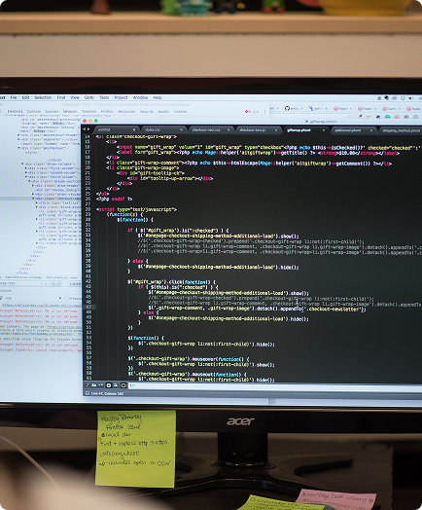Toggle case sensitive Aa option in find bar
Image resolution: width=422 pixels, height=510 pixels.
coord(94,385)
